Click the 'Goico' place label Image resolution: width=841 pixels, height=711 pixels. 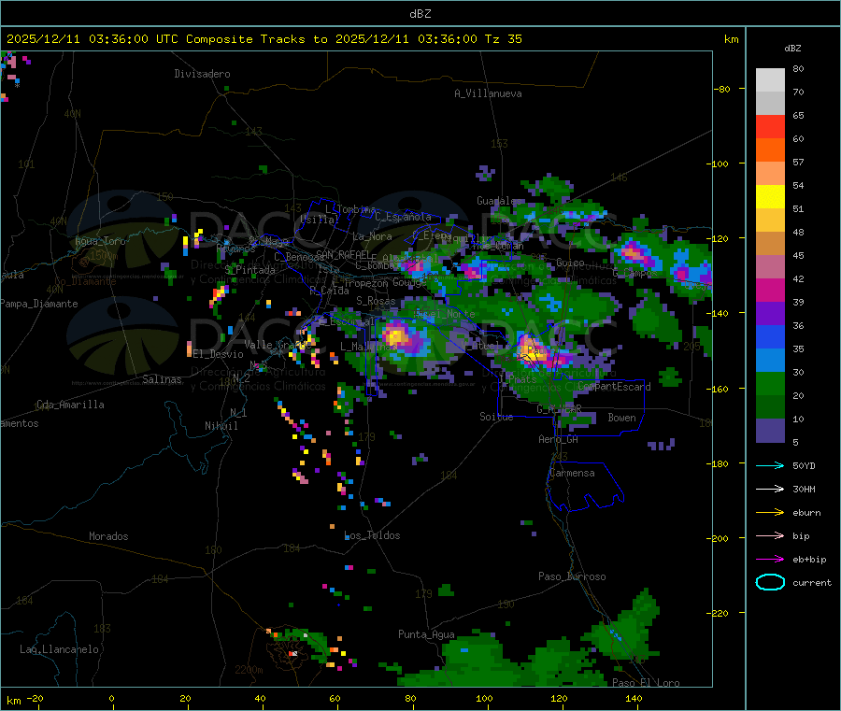pyautogui.click(x=570, y=263)
